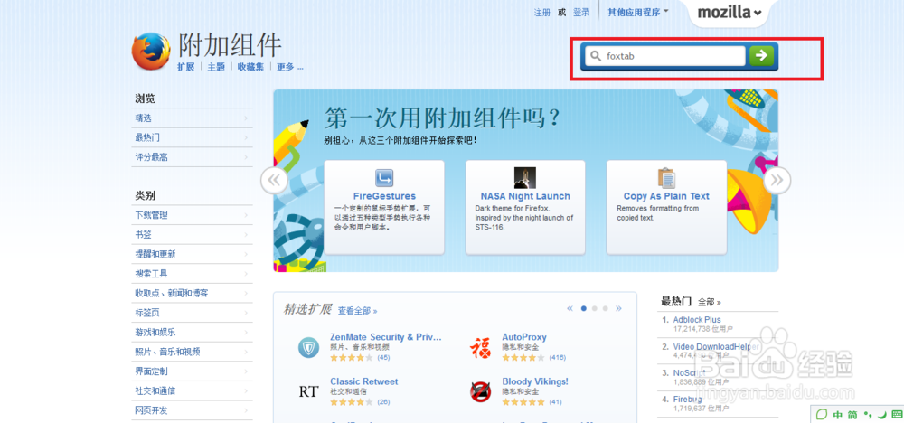Select the first featured pagination dot
The width and height of the screenshot is (904, 423).
pyautogui.click(x=583, y=308)
